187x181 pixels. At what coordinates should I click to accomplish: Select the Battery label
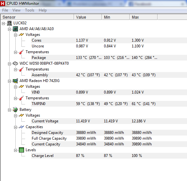[25, 110]
